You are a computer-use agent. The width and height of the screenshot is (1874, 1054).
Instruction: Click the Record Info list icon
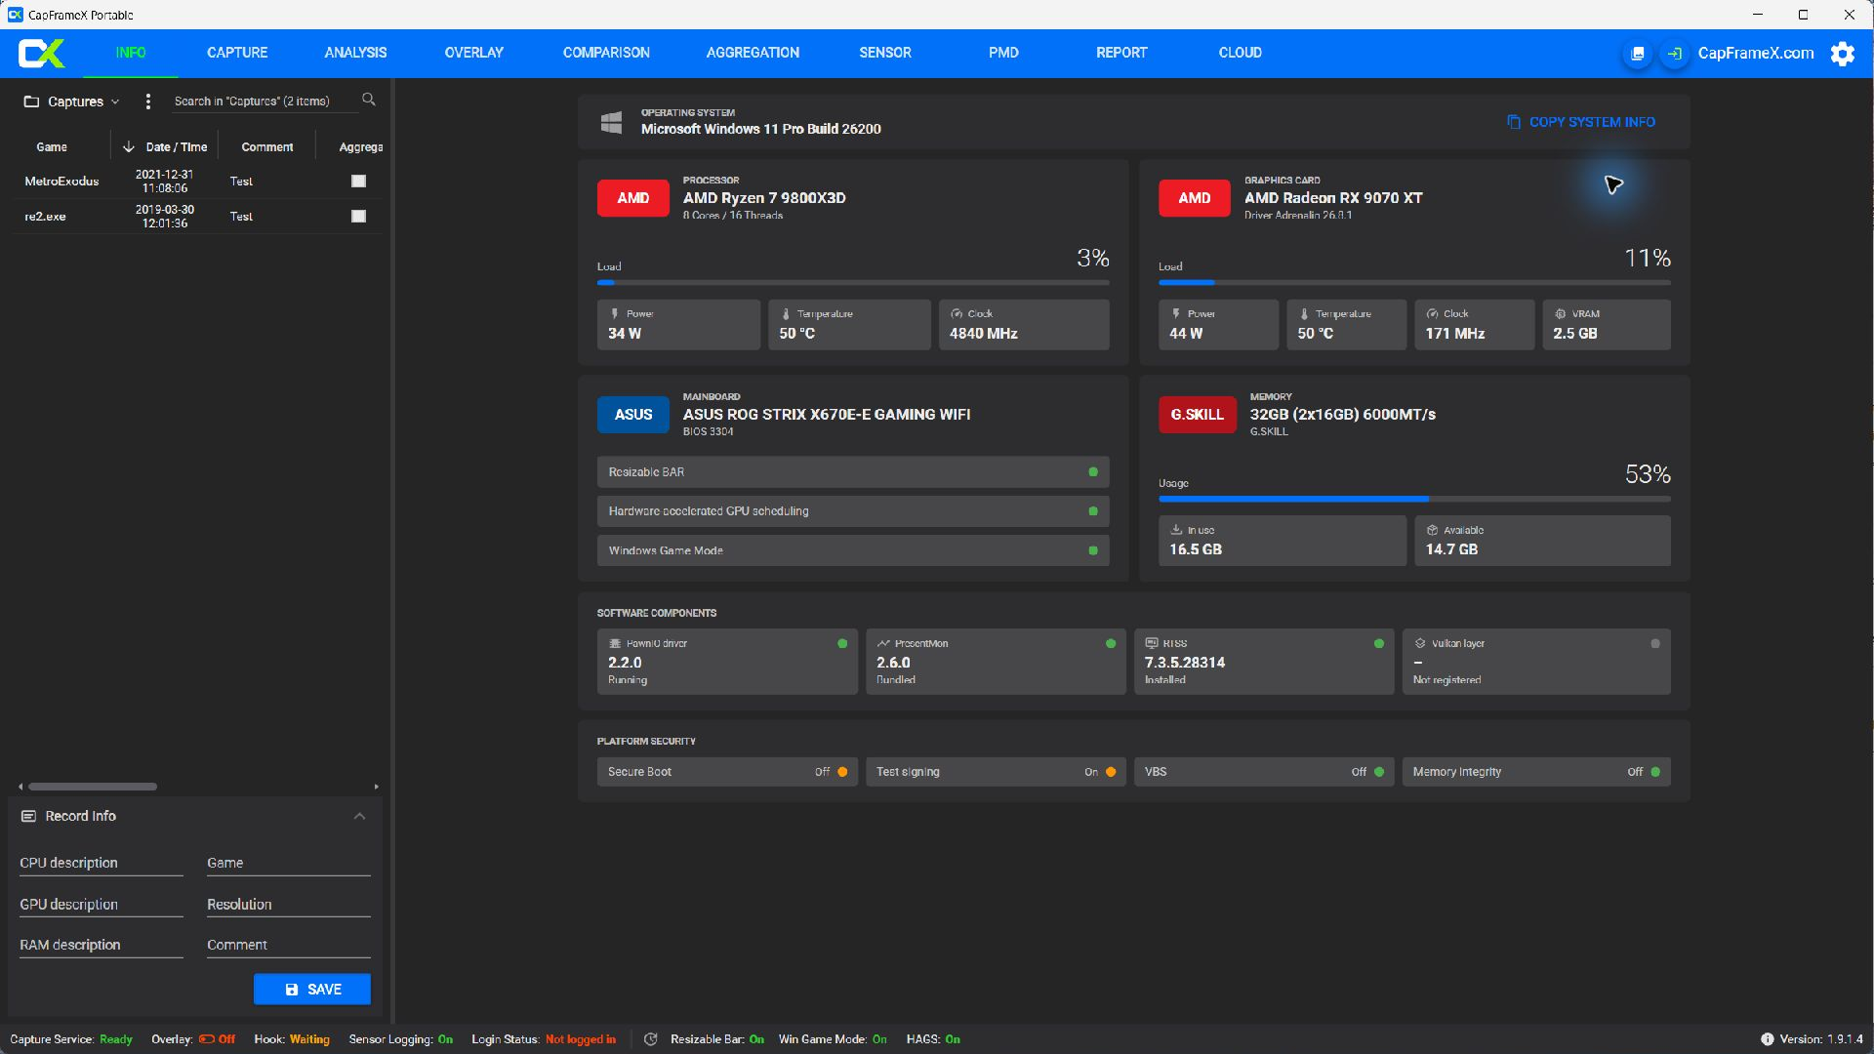[28, 816]
